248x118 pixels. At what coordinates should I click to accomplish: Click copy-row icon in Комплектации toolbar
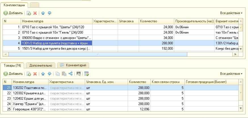coord(29,13)
